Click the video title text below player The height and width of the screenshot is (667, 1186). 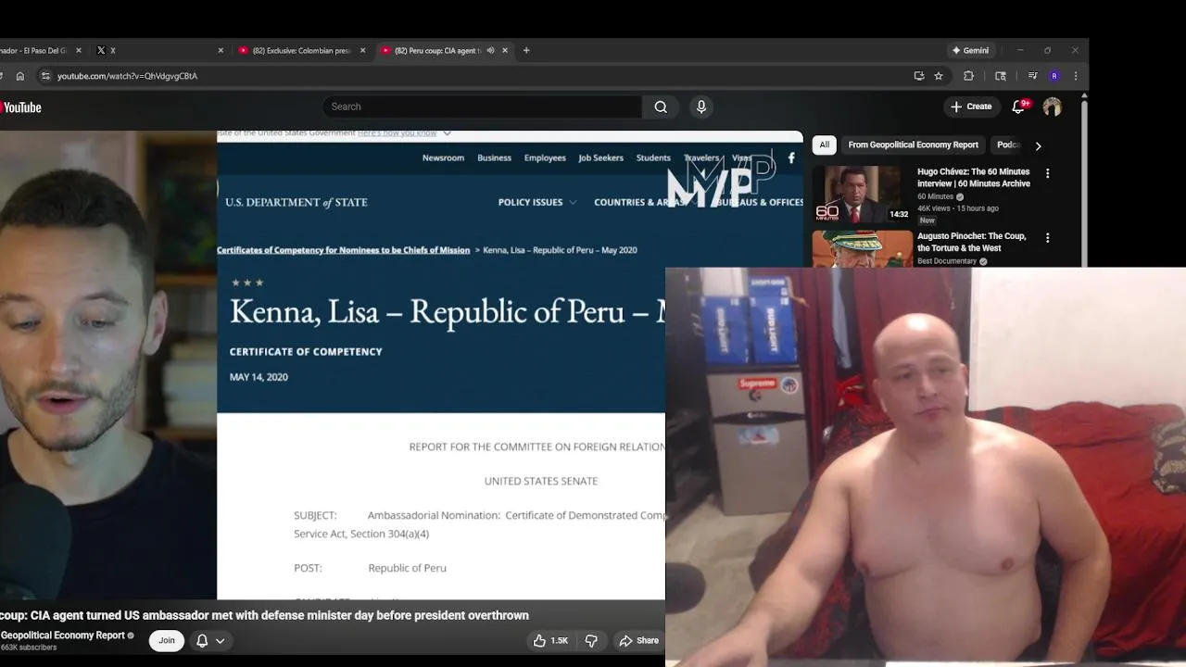(x=265, y=615)
